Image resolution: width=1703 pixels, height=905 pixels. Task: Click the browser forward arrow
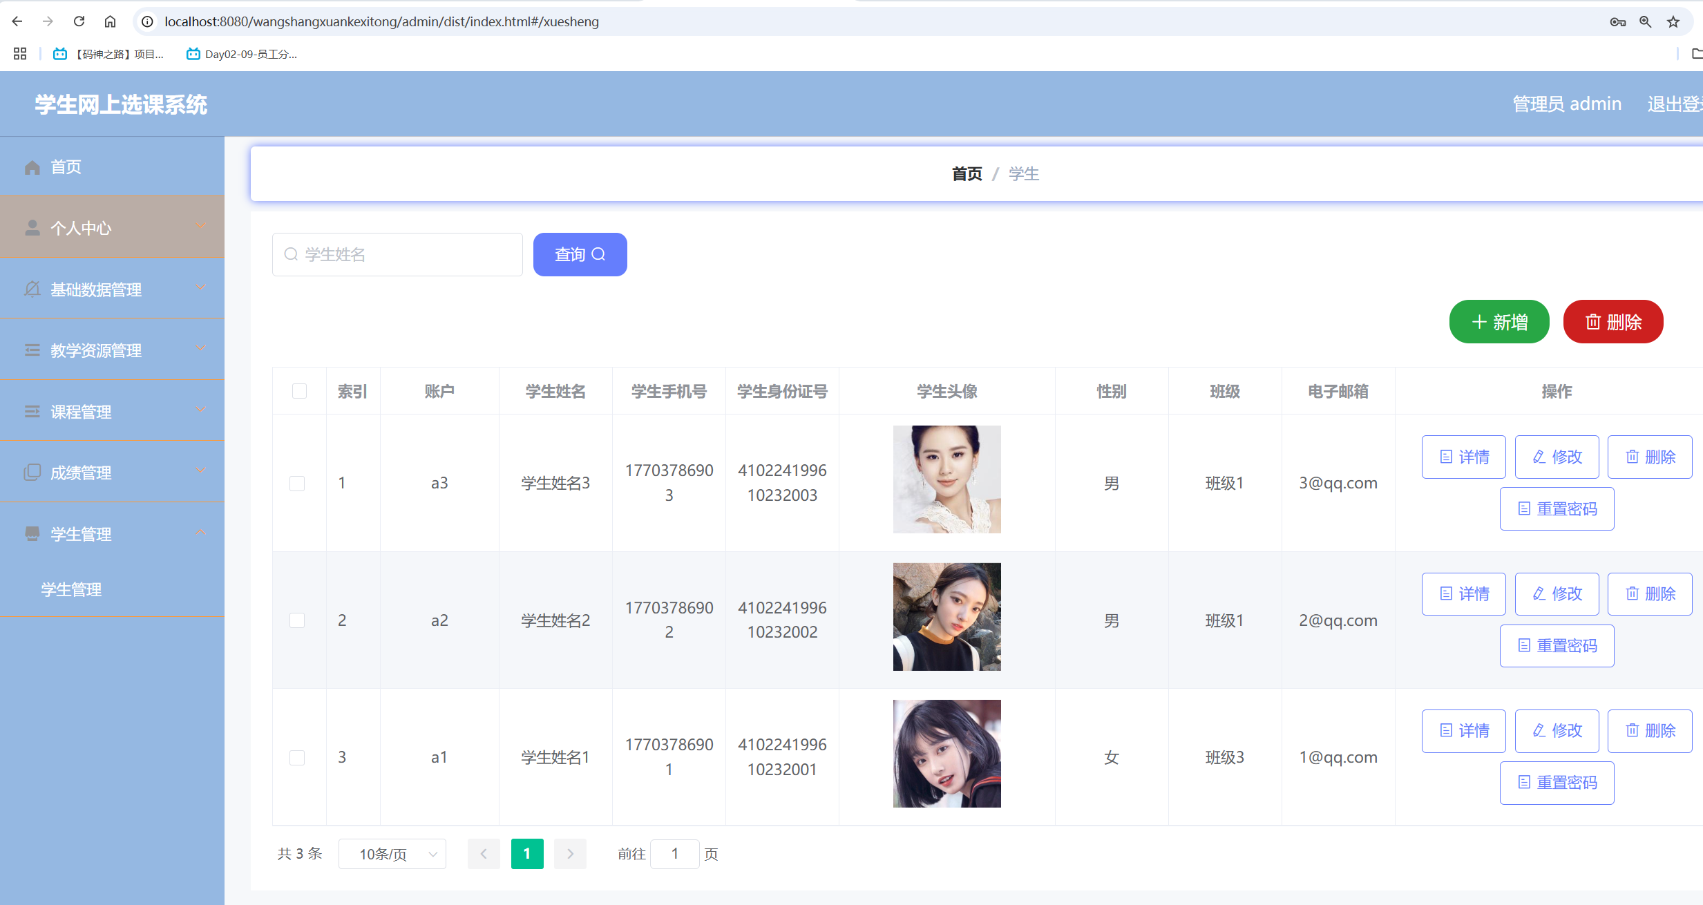click(x=48, y=21)
